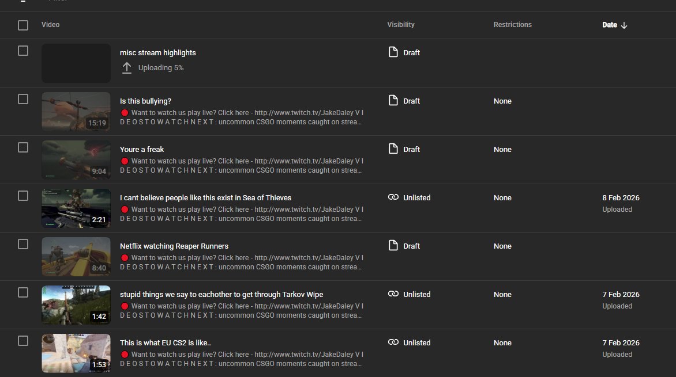Open 'This is what EU CS2 is like..' title
Viewport: 676px width, 377px height.
pyautogui.click(x=165, y=342)
